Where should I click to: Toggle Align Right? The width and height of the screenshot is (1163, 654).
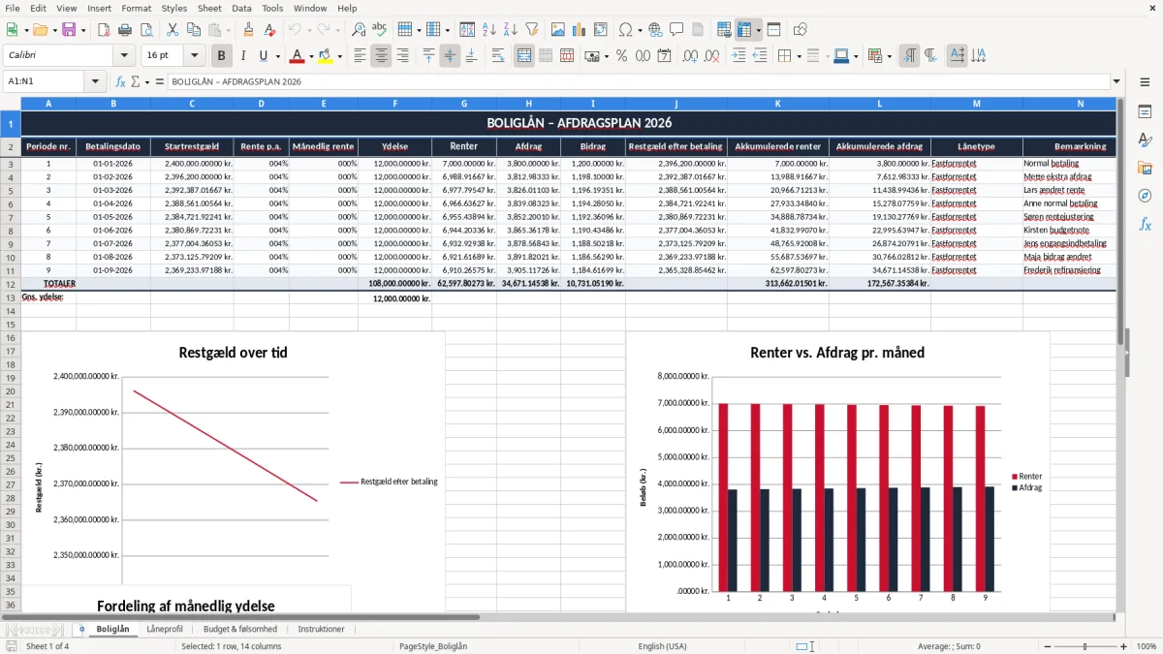402,56
